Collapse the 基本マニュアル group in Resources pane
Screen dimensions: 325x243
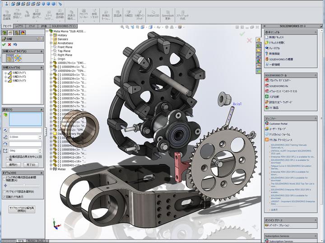[x=316, y=32]
